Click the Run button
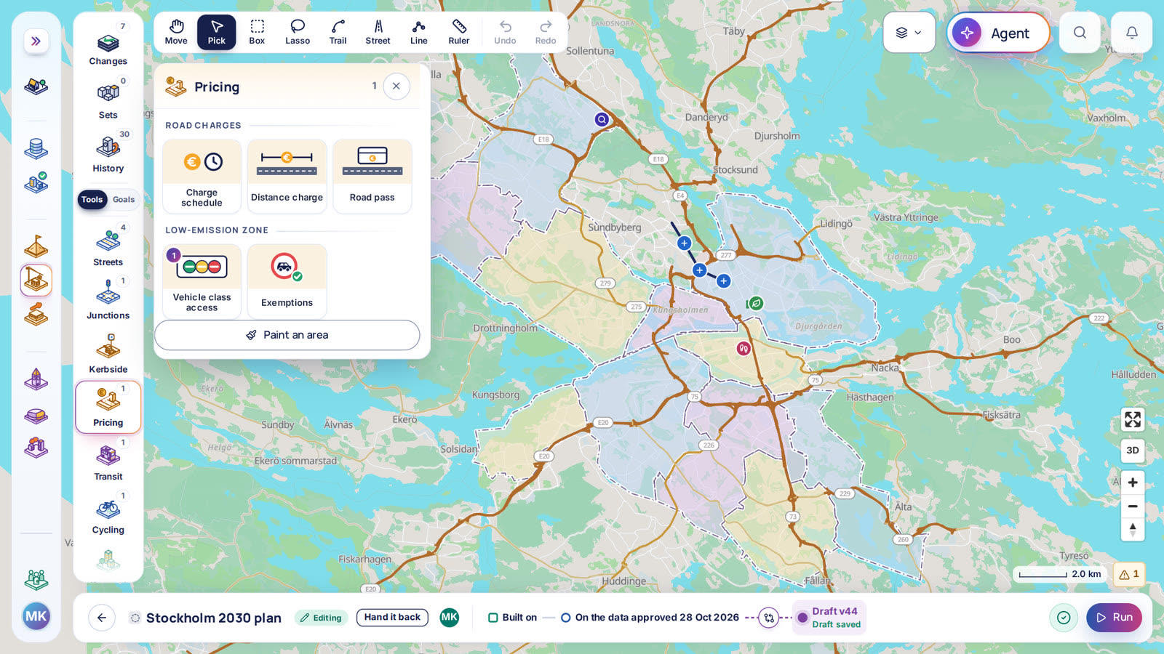 tap(1115, 618)
